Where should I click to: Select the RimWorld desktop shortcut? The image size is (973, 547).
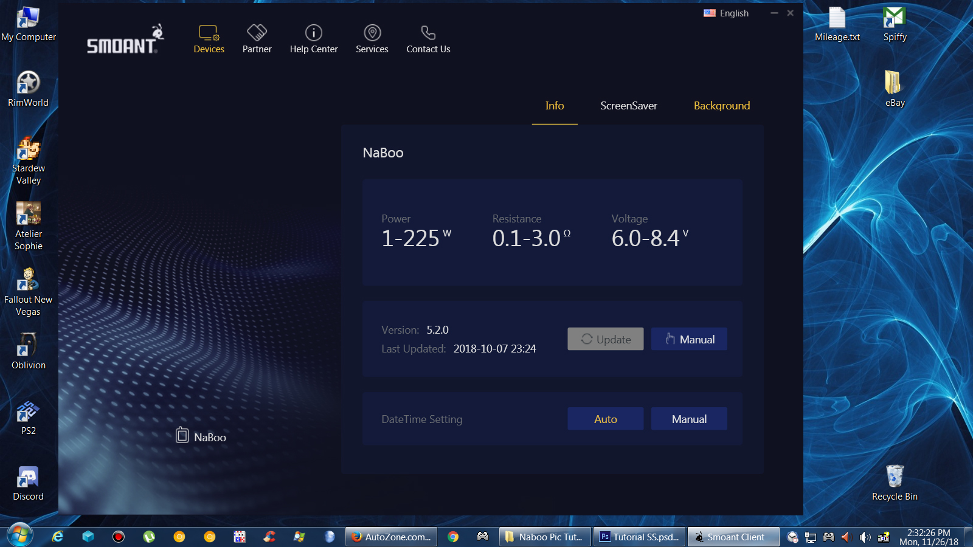[29, 89]
